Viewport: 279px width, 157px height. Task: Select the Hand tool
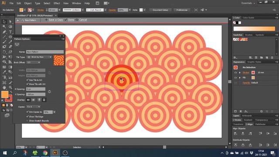point(4,88)
